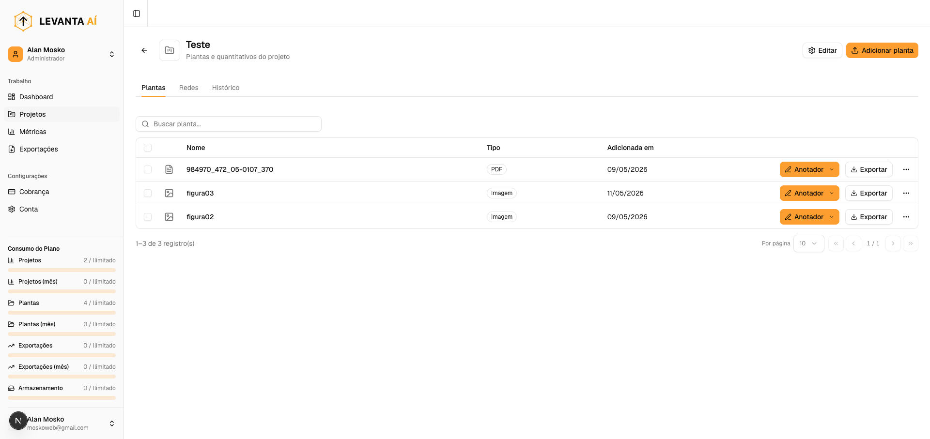This screenshot has height=439, width=930.
Task: Click the PDF file icon for 984970_472_05-0107_370
Action: 169,169
